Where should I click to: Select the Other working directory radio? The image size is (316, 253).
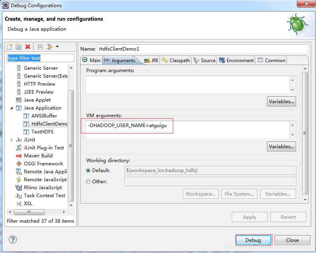pos(88,182)
